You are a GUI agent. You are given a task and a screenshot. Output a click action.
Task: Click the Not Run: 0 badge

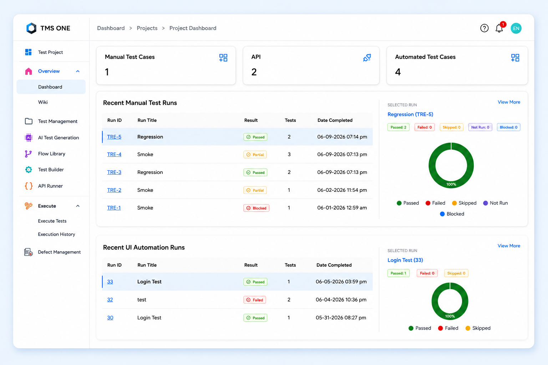pyautogui.click(x=480, y=127)
